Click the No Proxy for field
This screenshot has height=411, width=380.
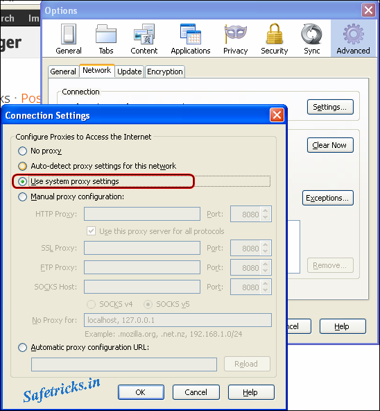[178, 320]
